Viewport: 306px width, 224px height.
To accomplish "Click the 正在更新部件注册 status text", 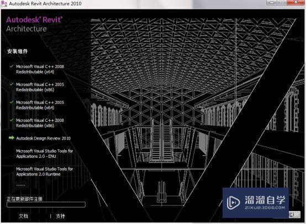I will (25, 199).
